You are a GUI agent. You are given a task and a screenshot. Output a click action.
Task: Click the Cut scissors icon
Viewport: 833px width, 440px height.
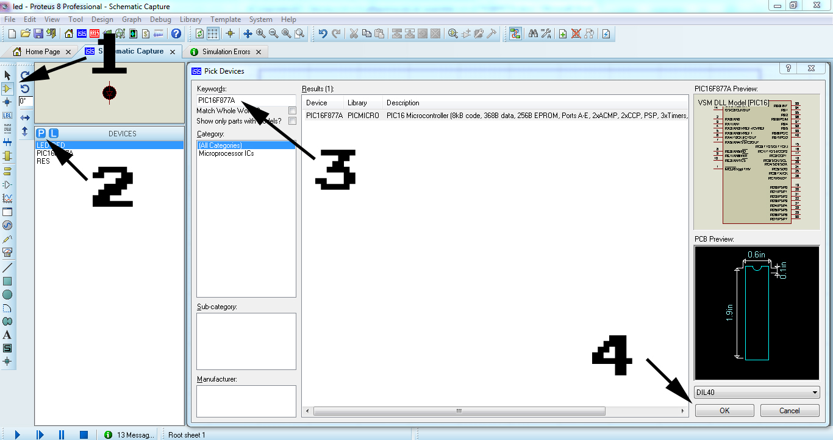coord(354,33)
